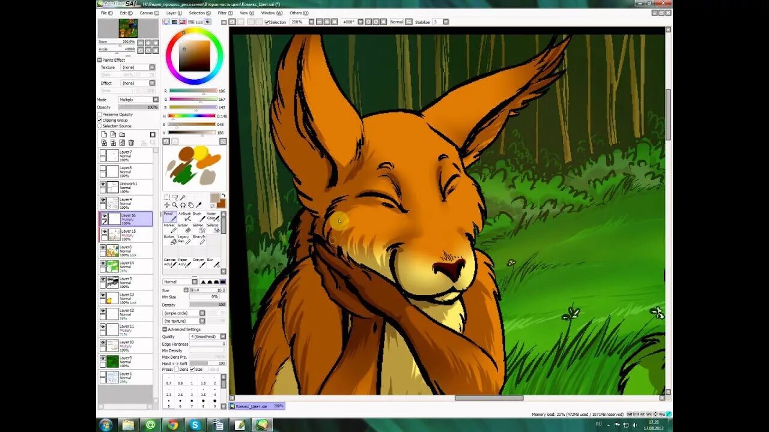Open the Filter menu
Image resolution: width=769 pixels, height=432 pixels.
[x=225, y=13]
